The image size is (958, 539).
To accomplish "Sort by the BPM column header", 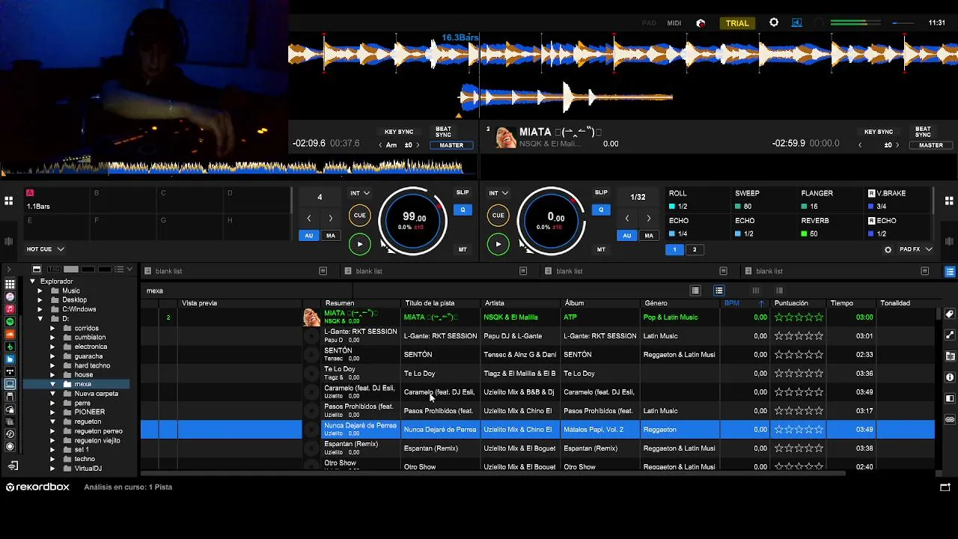I will pos(744,303).
